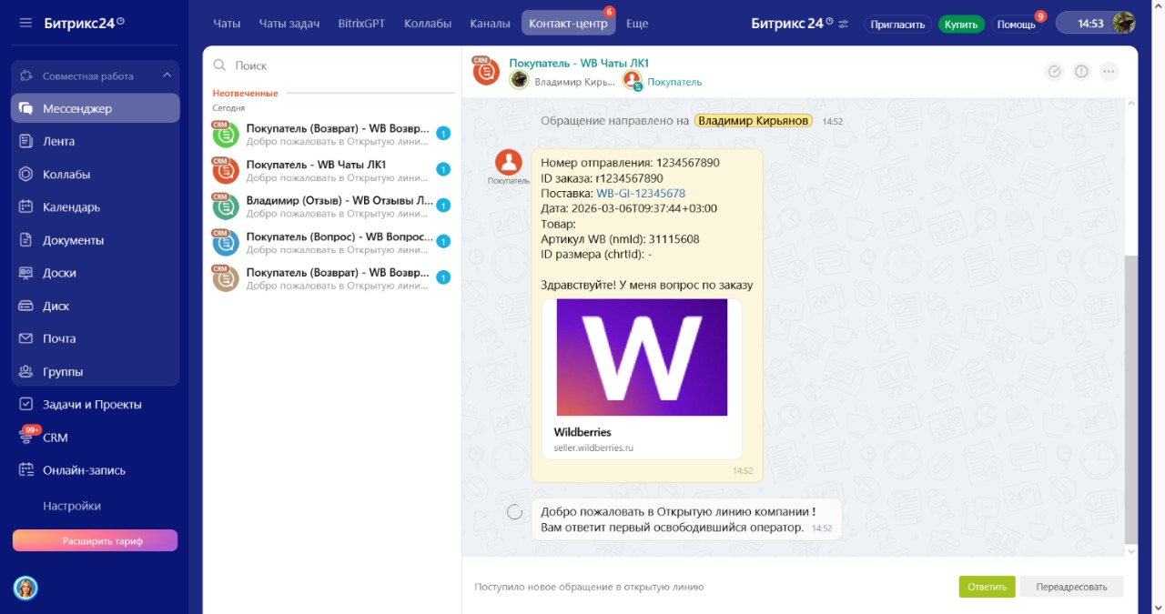Click the Пригласить button
The height and width of the screenshot is (614, 1165).
tap(897, 25)
